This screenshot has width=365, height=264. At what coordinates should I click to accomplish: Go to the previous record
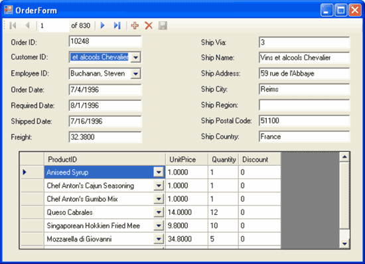tap(28, 25)
